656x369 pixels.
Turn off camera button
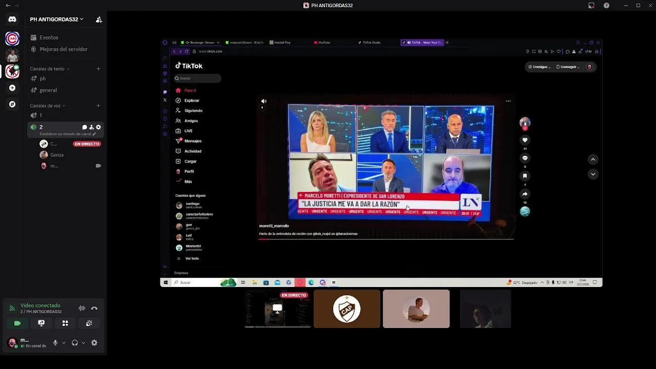pos(17,323)
